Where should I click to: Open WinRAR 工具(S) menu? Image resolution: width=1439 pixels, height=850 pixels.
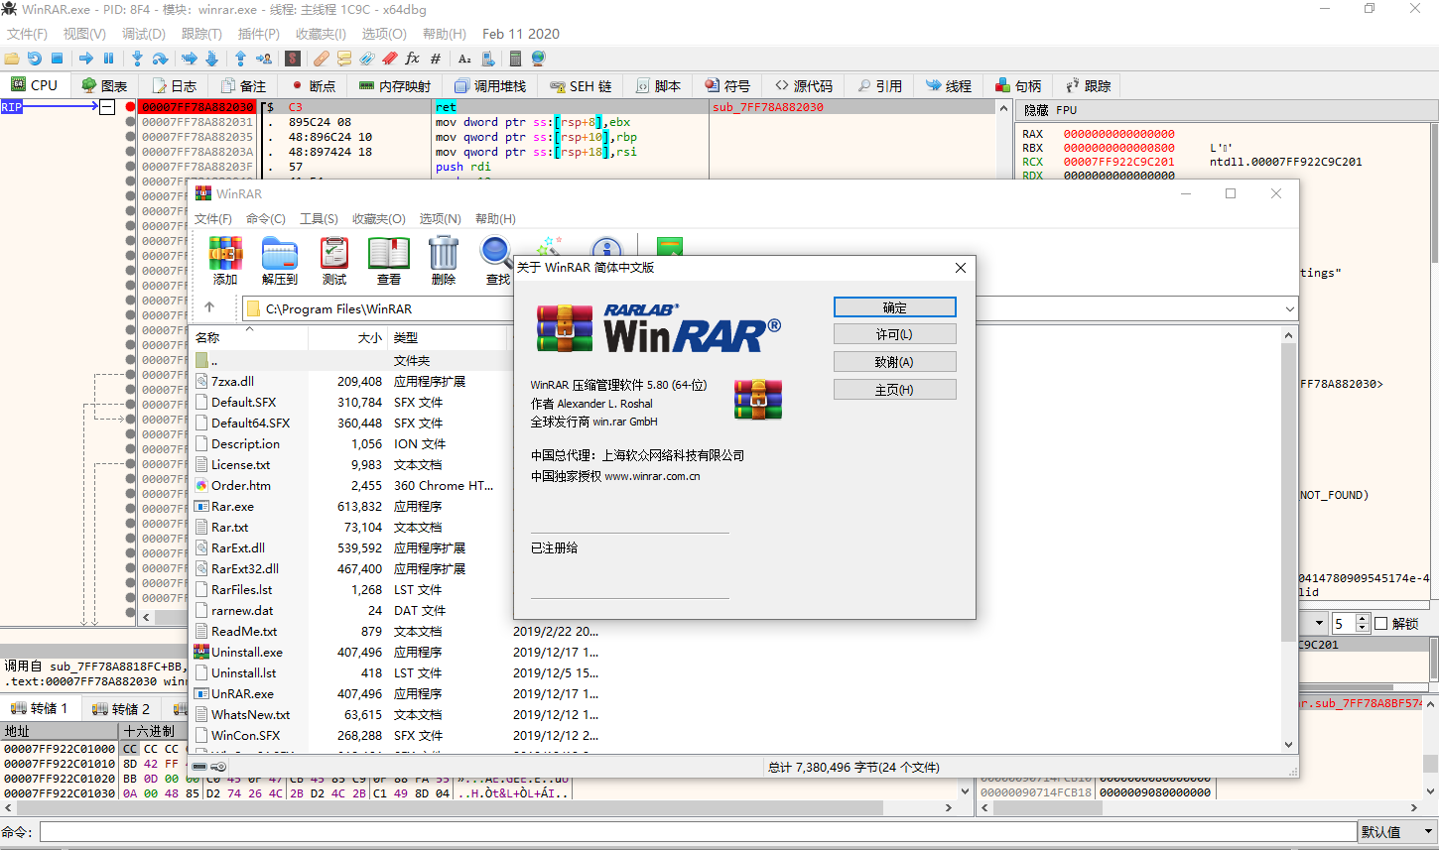pyautogui.click(x=319, y=218)
